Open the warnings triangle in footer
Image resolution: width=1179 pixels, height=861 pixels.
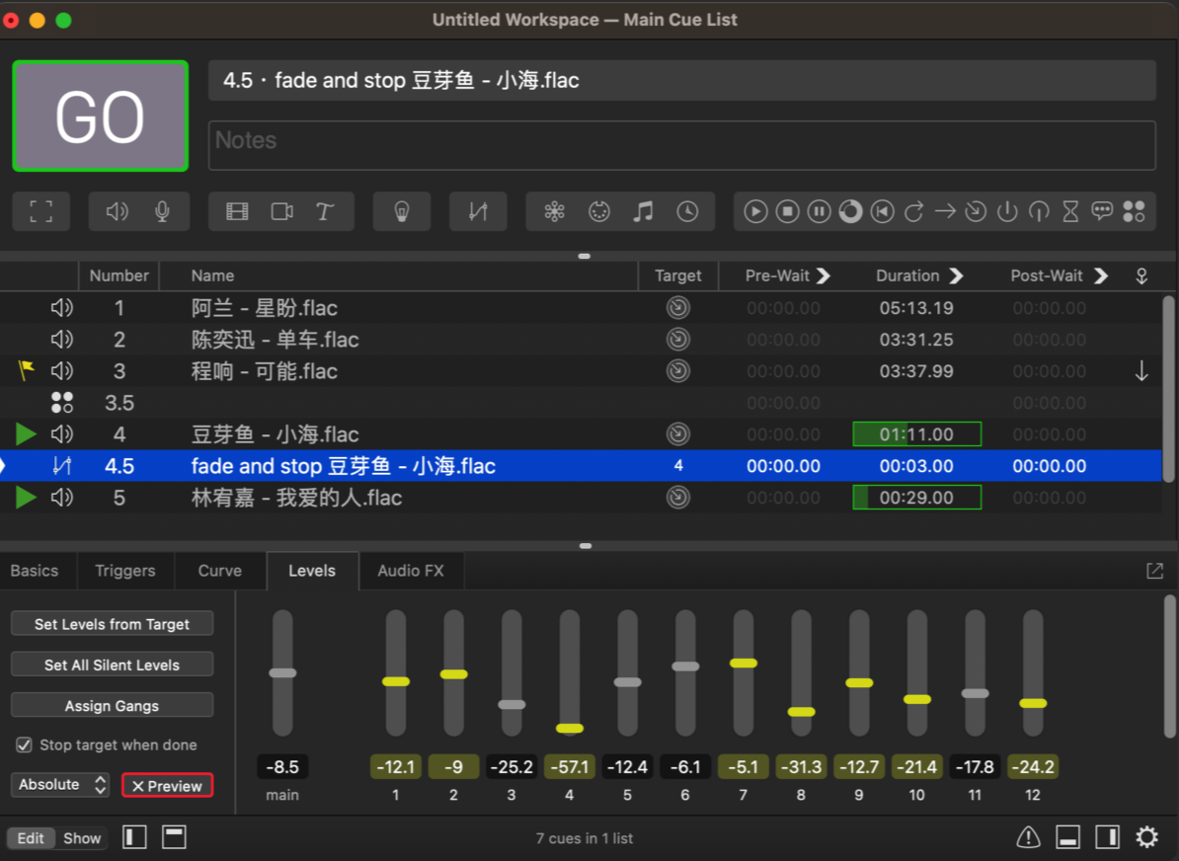point(1028,837)
